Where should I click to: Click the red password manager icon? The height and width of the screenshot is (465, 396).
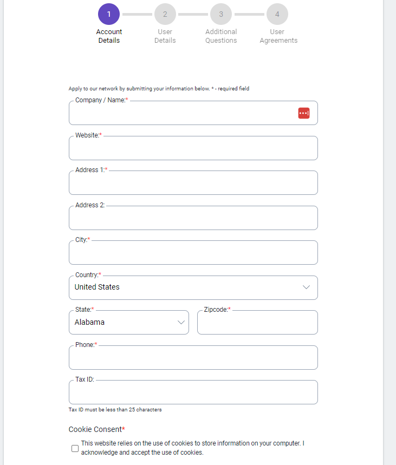[304, 113]
